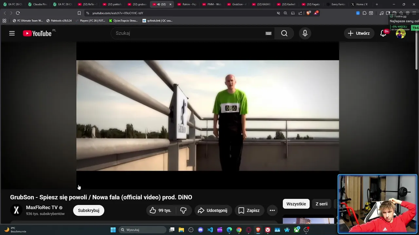Dislike the video with thumbs down

pyautogui.click(x=183, y=211)
